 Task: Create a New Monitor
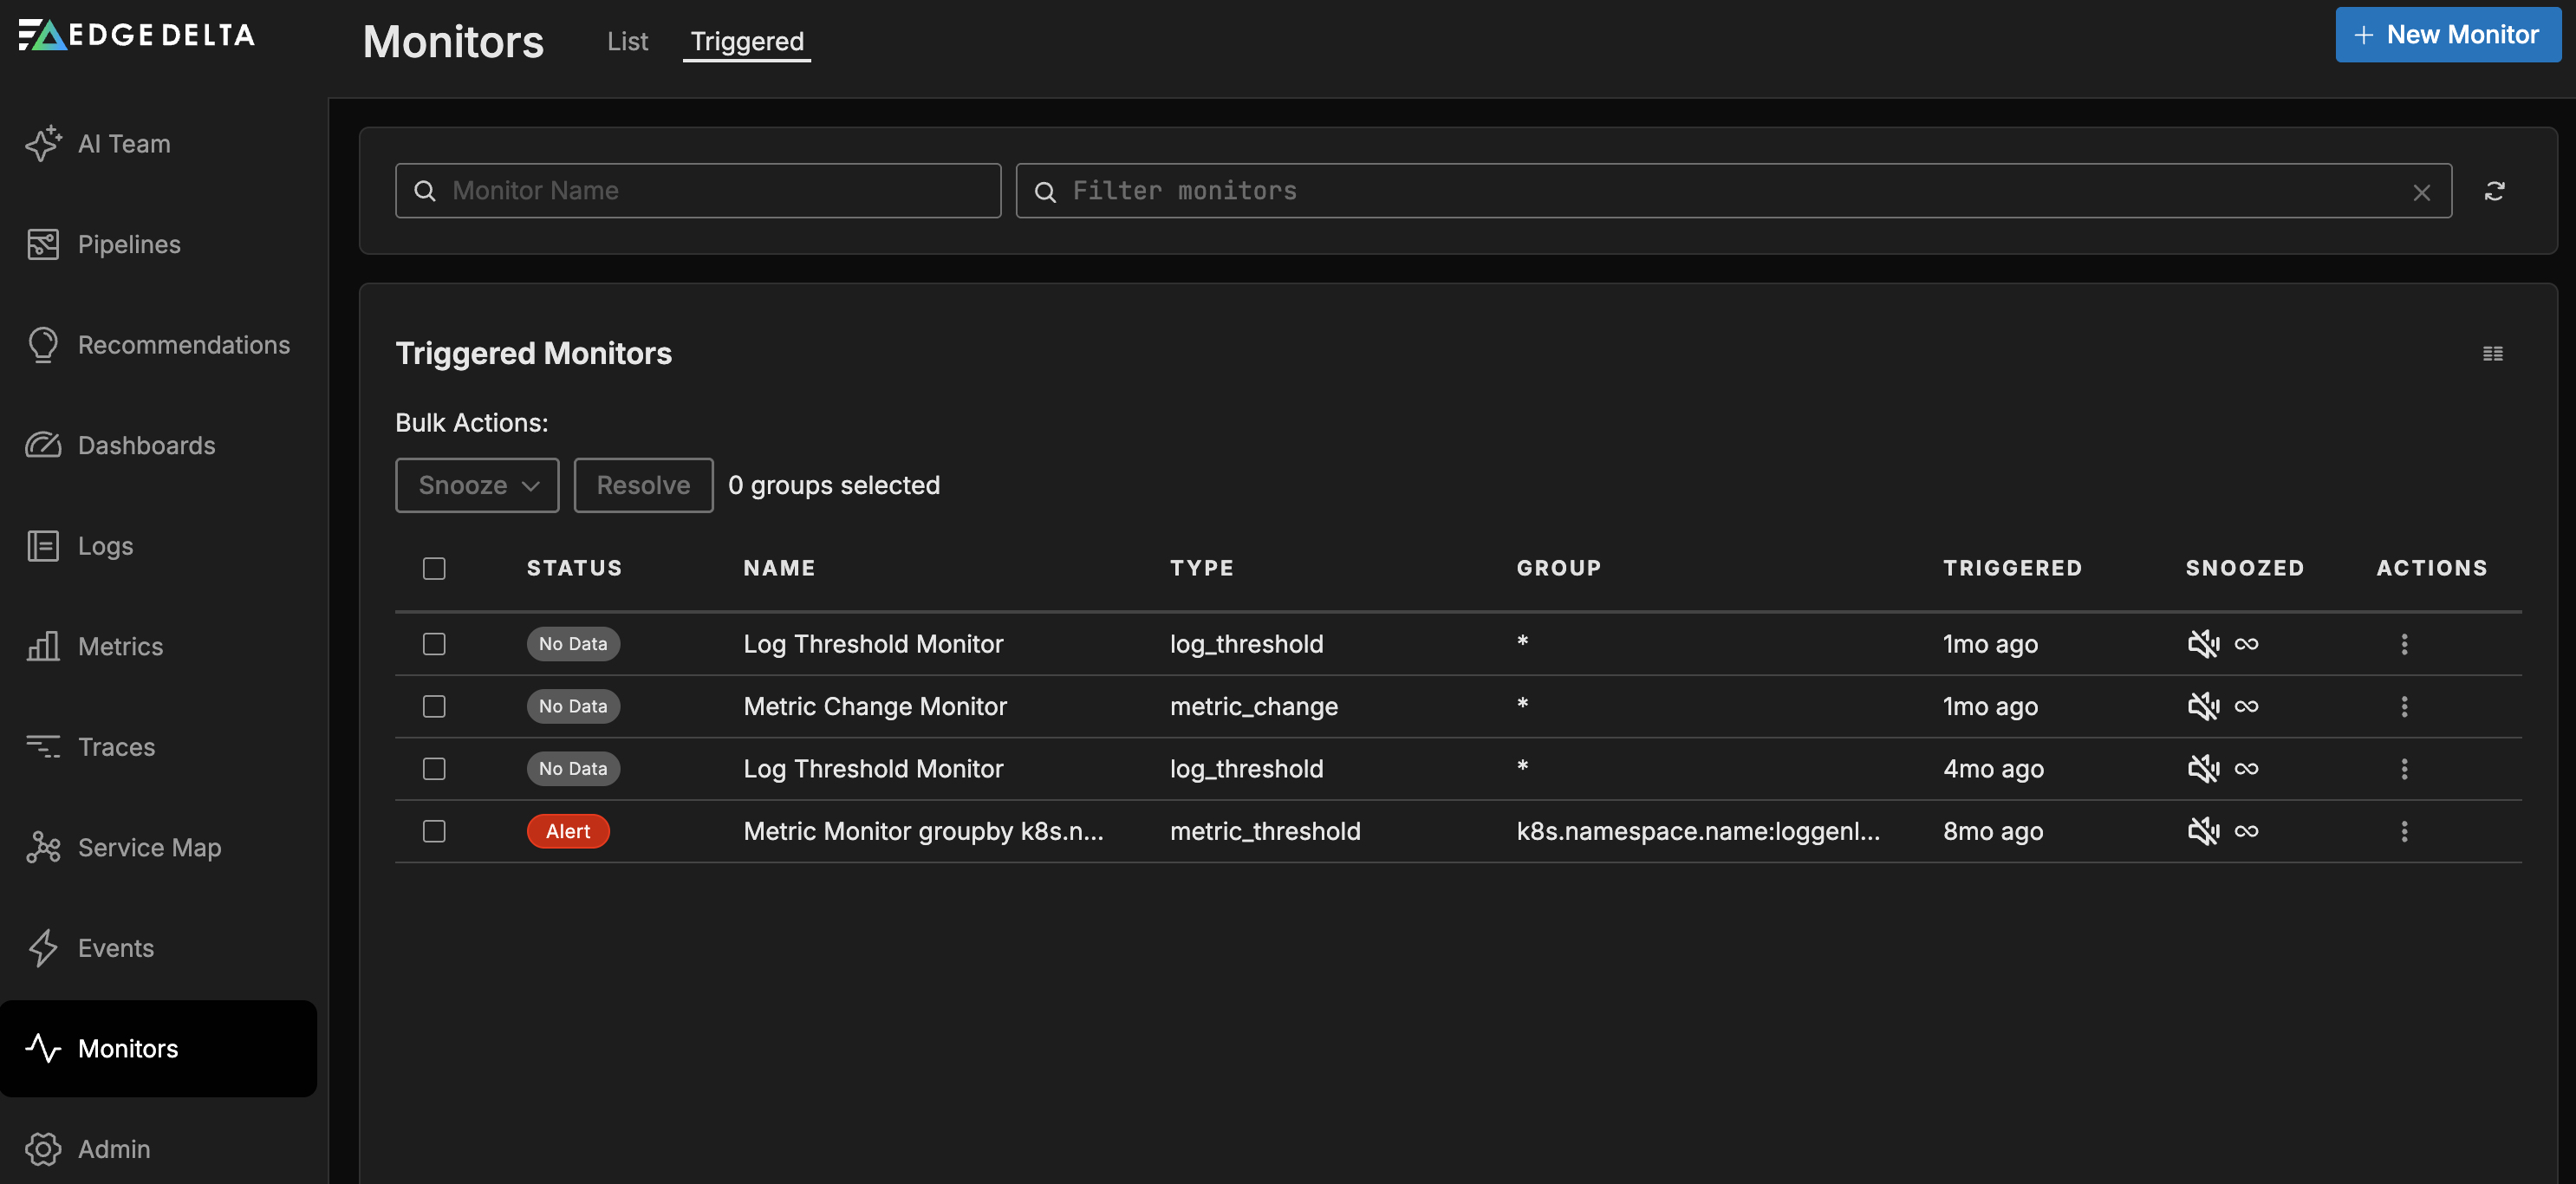click(x=2447, y=33)
